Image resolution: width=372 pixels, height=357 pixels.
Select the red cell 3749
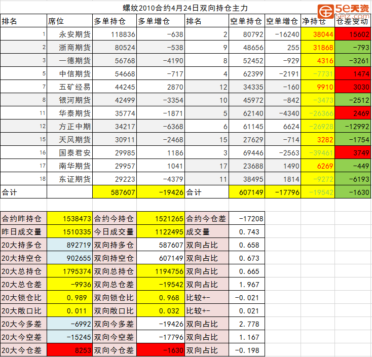pyautogui.click(x=353, y=153)
